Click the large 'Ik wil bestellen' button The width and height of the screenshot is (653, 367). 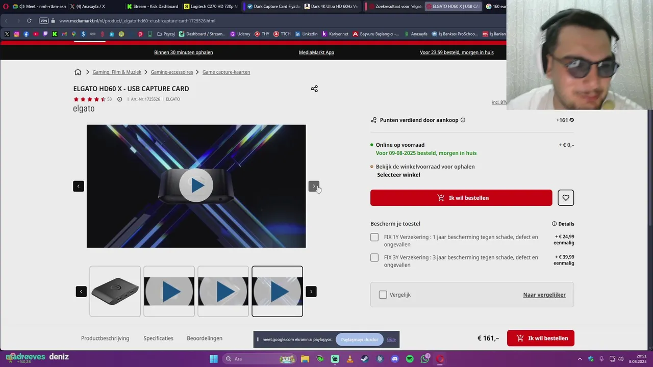click(461, 198)
